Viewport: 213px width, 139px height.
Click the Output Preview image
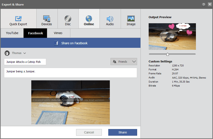[x=172, y=36]
